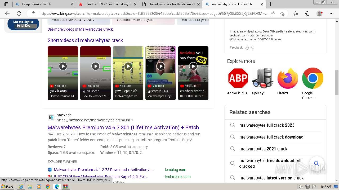Open the Collections icon

307,13
